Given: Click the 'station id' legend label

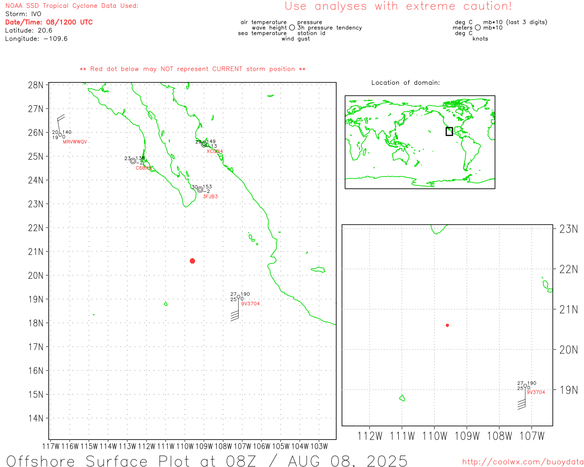Looking at the screenshot, I should point(312,33).
